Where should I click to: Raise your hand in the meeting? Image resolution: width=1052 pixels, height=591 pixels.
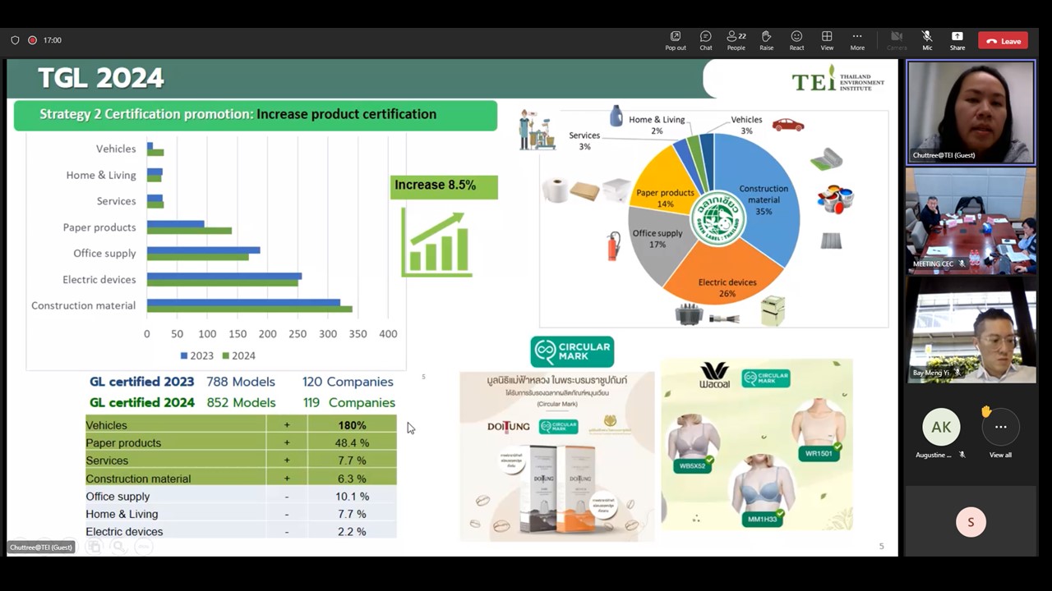point(766,40)
